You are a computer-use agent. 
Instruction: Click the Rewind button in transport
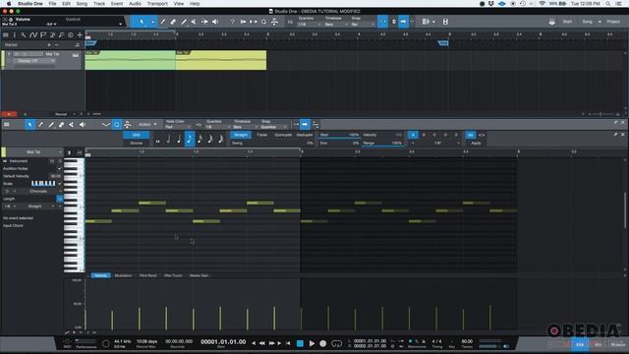(x=262, y=343)
